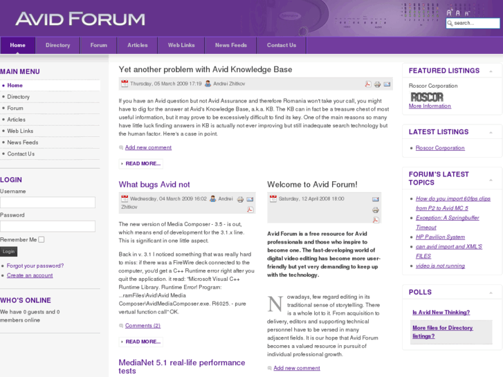Open Forgot your password link
Image resolution: width=503 pixels, height=377 pixels.
35,266
